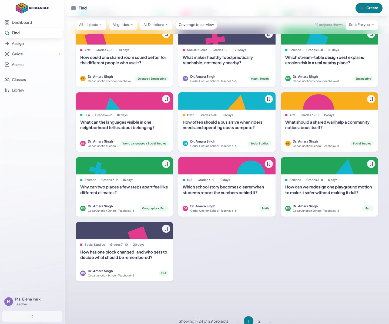Select Assign in the sidebar
Image resolution: width=389 pixels, height=324 pixels.
click(32, 43)
